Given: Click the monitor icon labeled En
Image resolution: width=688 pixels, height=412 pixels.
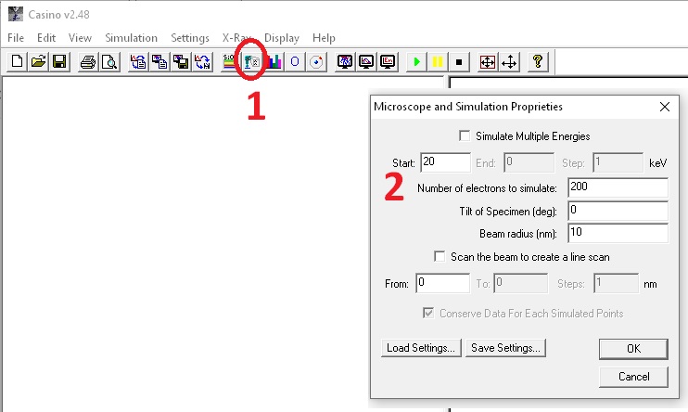Looking at the screenshot, I should [x=388, y=61].
